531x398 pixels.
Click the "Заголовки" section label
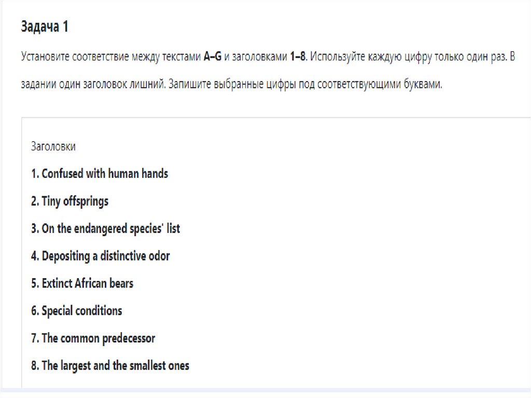point(53,146)
